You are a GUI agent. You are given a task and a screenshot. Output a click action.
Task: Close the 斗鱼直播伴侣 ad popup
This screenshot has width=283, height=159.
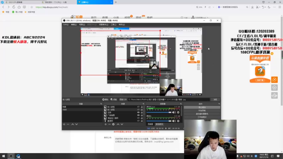272,54
